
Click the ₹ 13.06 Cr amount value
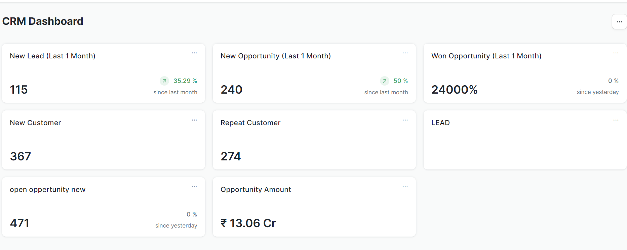pyautogui.click(x=248, y=223)
